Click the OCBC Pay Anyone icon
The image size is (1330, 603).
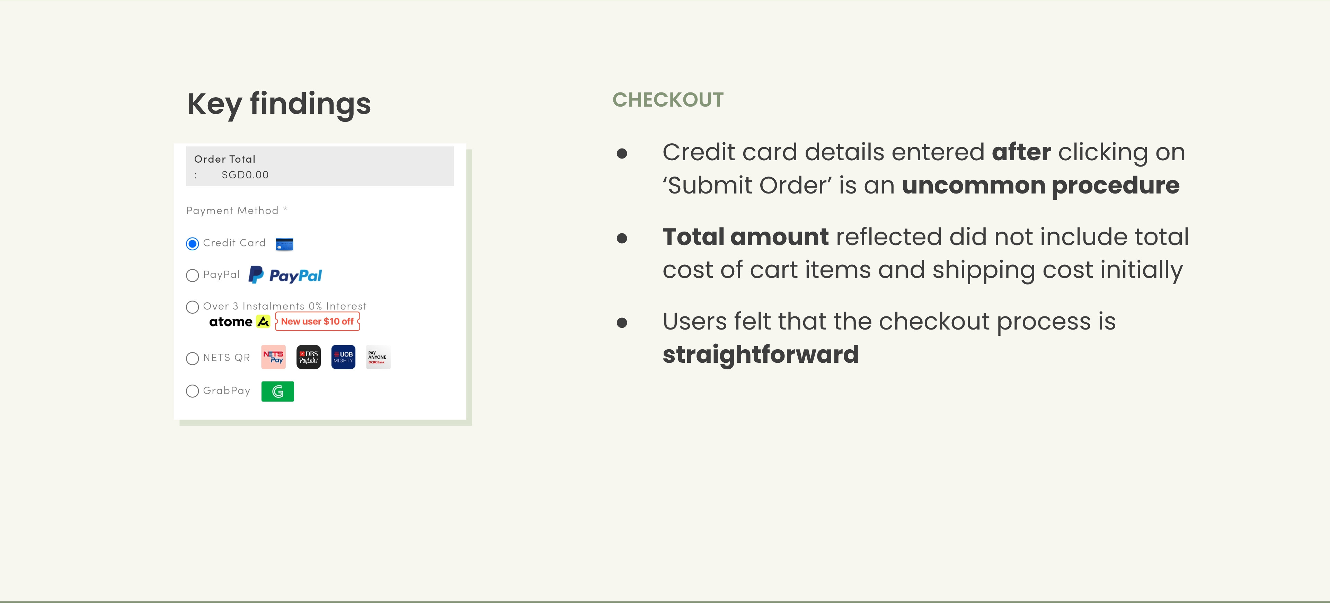tap(378, 357)
